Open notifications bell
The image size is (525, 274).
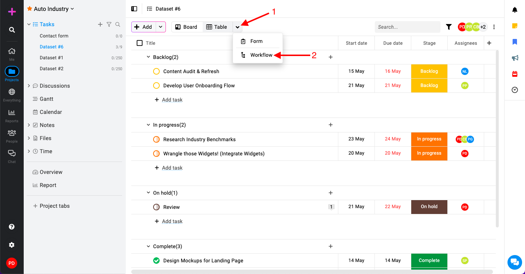515,10
